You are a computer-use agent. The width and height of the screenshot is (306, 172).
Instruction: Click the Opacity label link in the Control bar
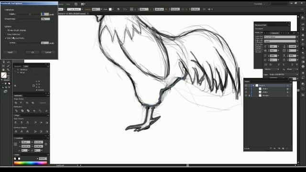tap(87, 10)
